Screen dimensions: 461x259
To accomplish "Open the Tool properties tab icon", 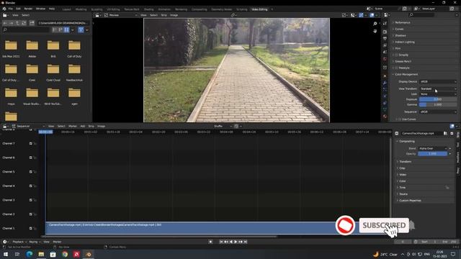I will pos(385,23).
